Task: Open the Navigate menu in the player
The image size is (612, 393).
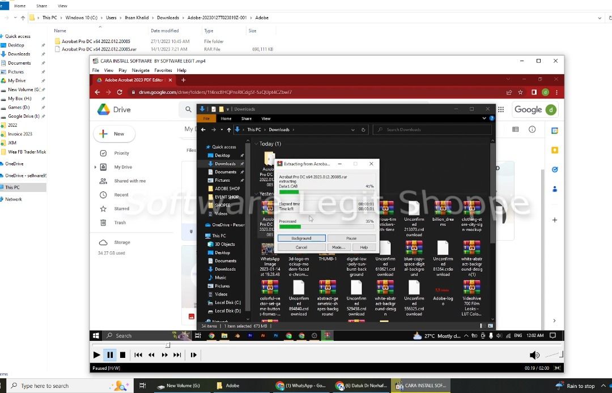Action: (141, 71)
